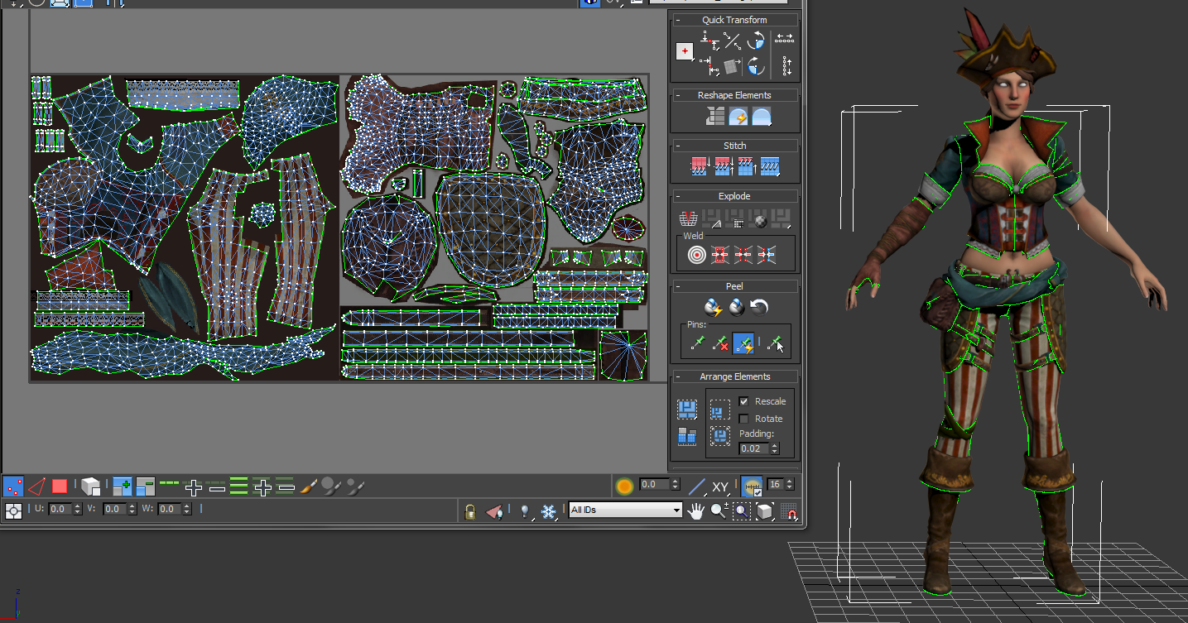Click Flatten by Smoothing Group sphere icon
Image resolution: width=1188 pixels, height=623 pixels.
pyautogui.click(x=758, y=219)
